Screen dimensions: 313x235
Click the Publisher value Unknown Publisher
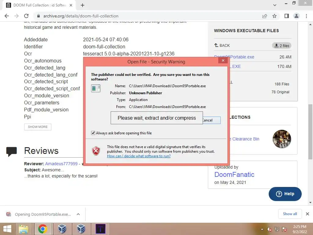pos(145,93)
